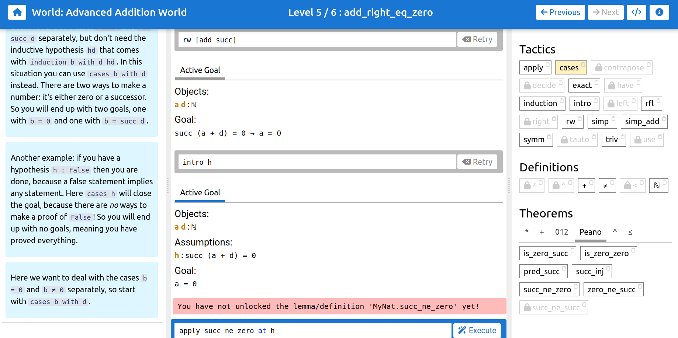Select the ≤ theorems tab
This screenshot has width=678, height=338.
[x=630, y=232]
